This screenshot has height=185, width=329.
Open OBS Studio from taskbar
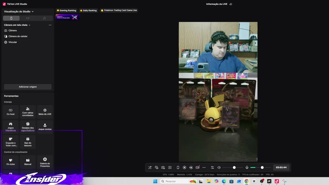pos(262,181)
